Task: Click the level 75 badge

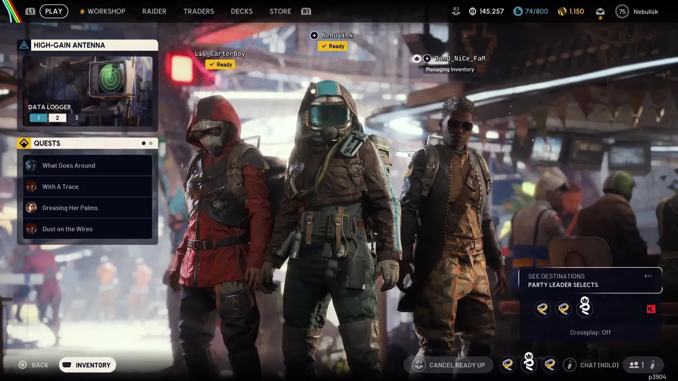Action: coord(622,11)
